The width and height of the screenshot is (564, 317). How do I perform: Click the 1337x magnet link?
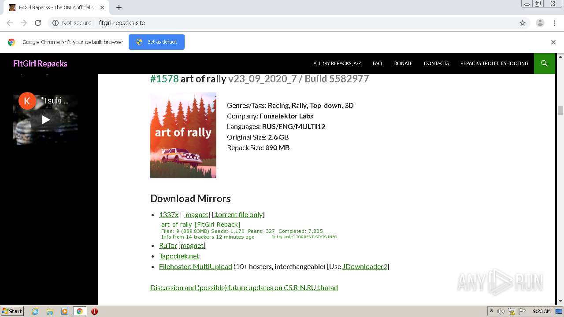pyautogui.click(x=197, y=214)
